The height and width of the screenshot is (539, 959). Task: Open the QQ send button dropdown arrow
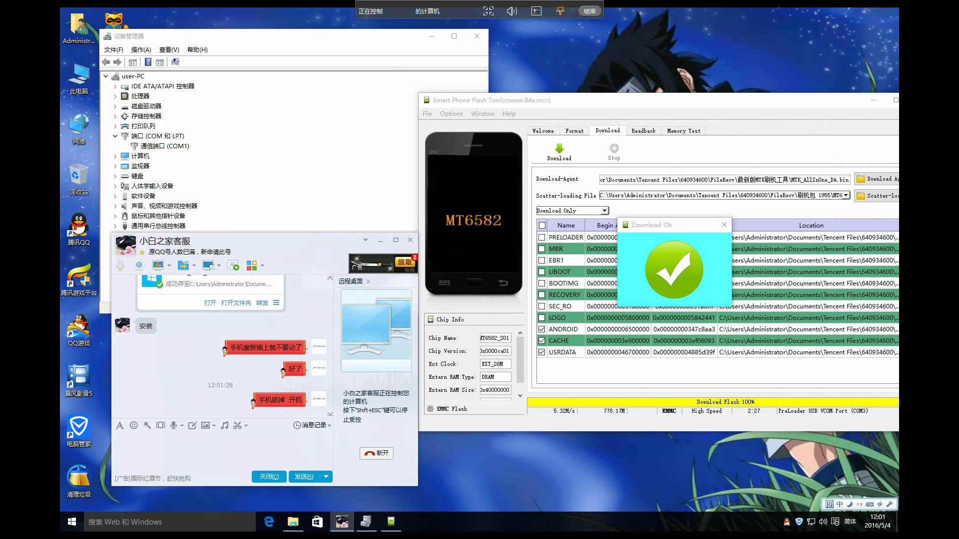pyautogui.click(x=326, y=477)
